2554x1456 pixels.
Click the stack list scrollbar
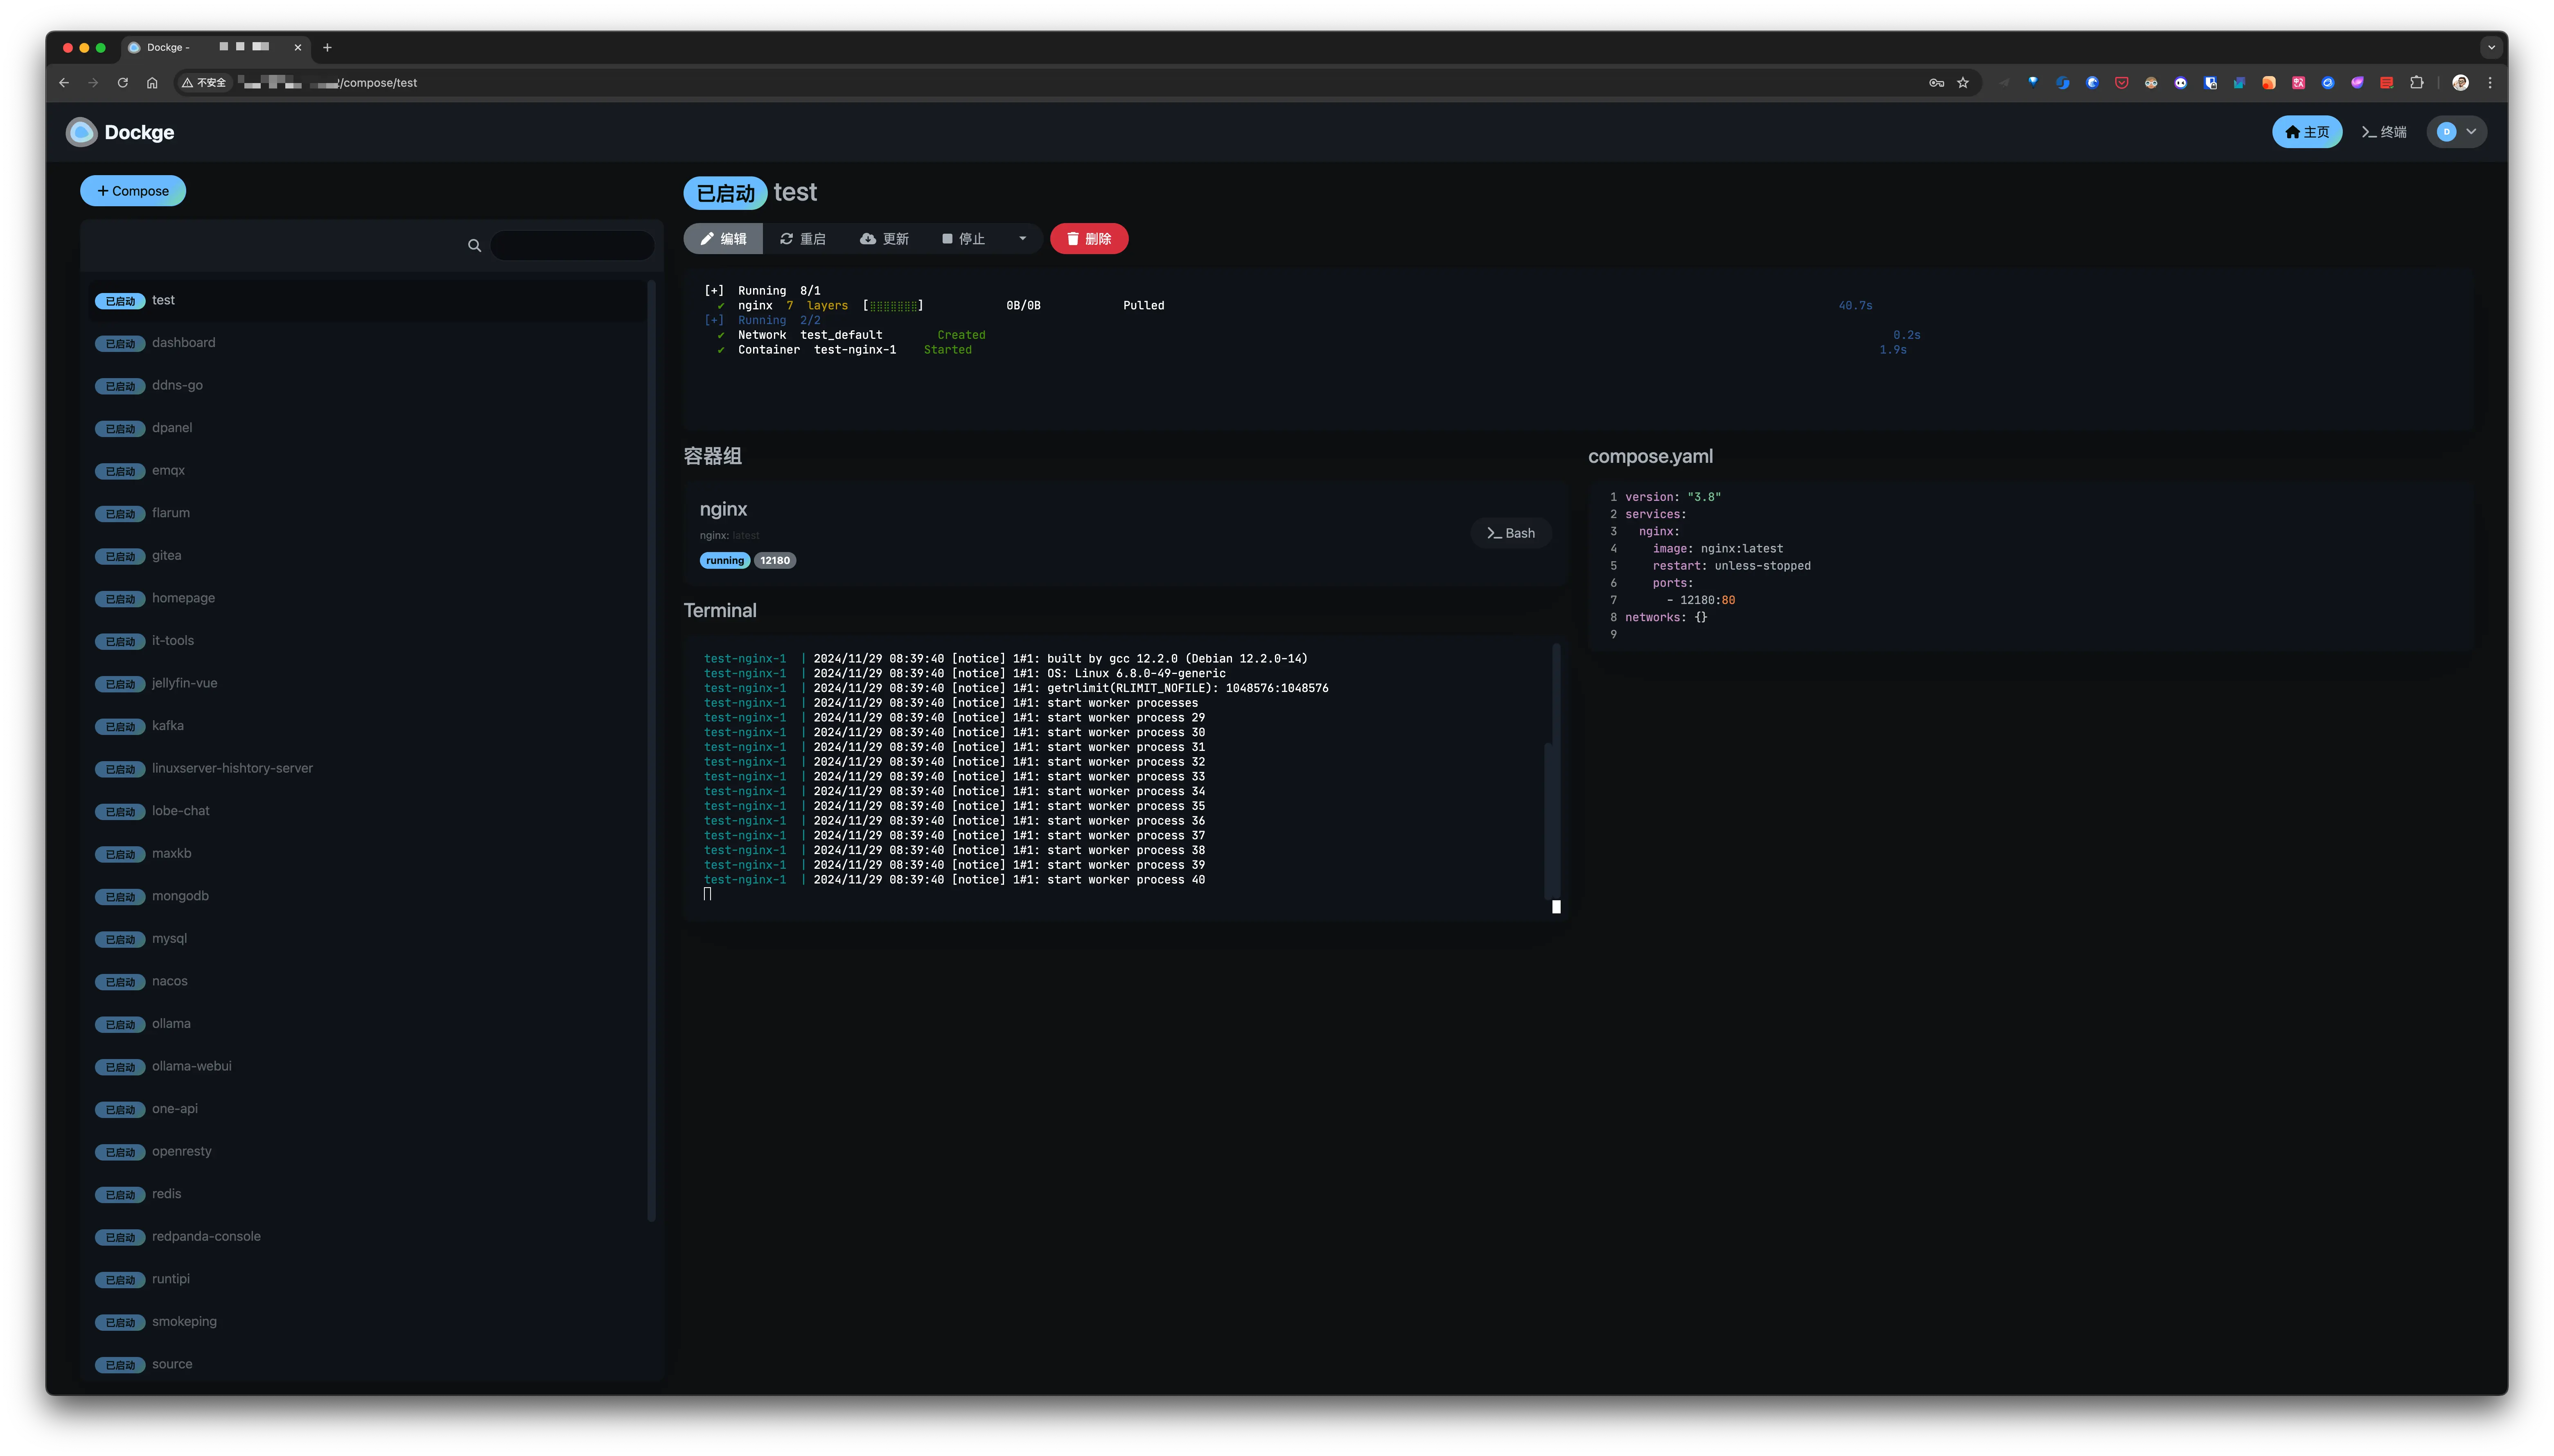pyautogui.click(x=651, y=750)
